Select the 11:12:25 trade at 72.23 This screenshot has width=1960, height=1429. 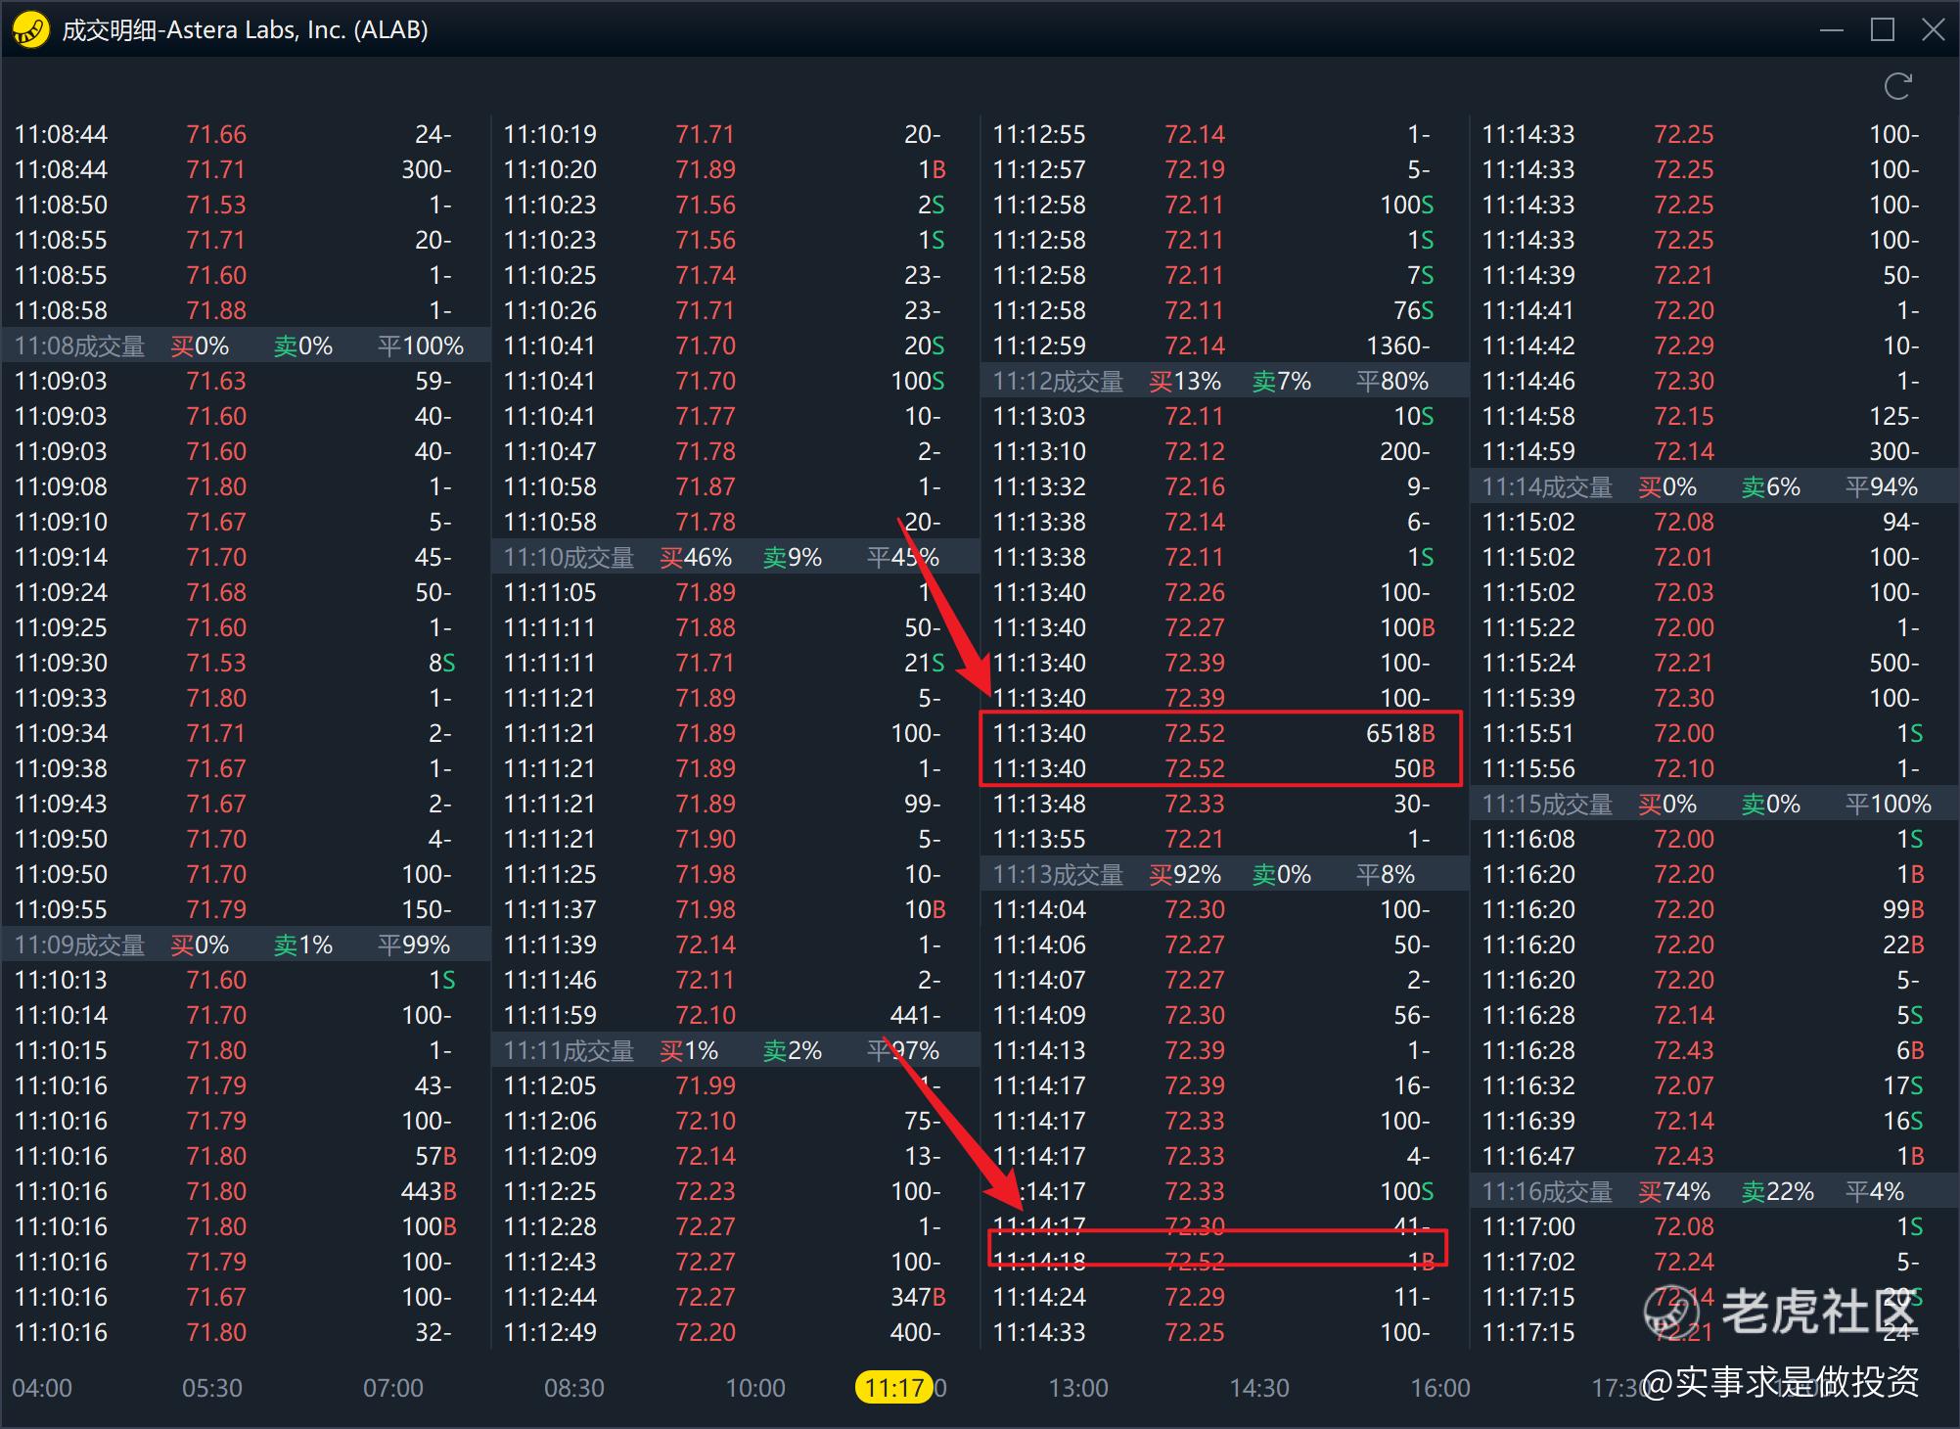(x=735, y=1191)
